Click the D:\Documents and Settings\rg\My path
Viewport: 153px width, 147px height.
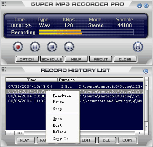pyautogui.click(x=111, y=101)
